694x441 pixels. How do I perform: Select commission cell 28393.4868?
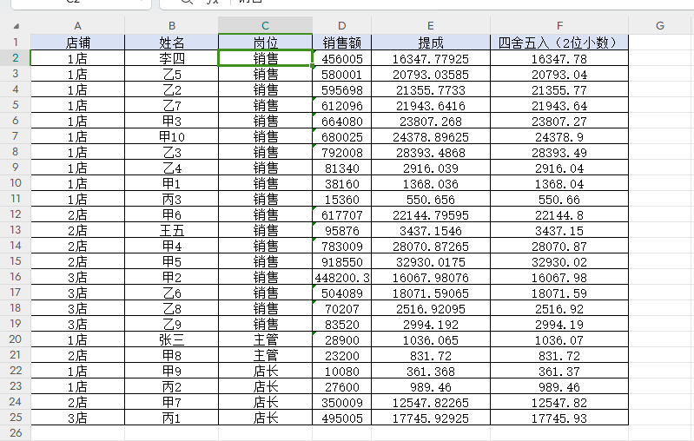[431, 152]
